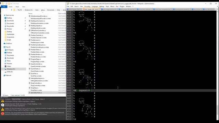Screen dimensions: 219x123
Task: Select the ascii_auggie_talk_fore.txt tab
Action: point(91,9)
